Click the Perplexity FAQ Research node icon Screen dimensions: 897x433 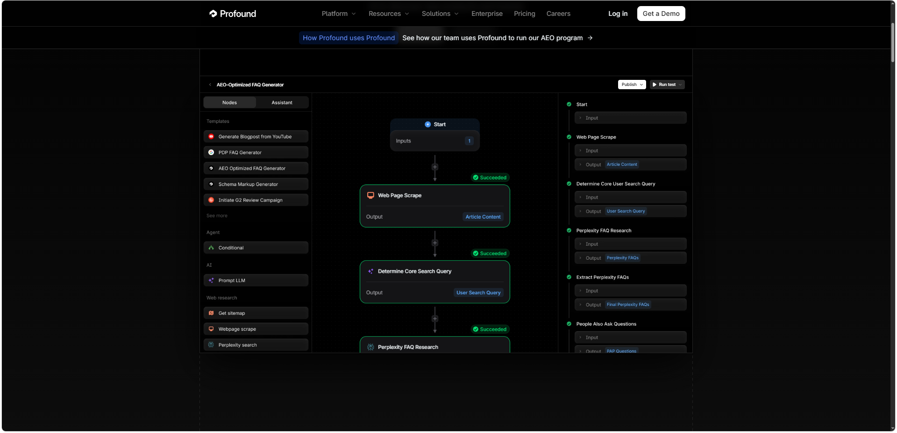click(x=370, y=347)
